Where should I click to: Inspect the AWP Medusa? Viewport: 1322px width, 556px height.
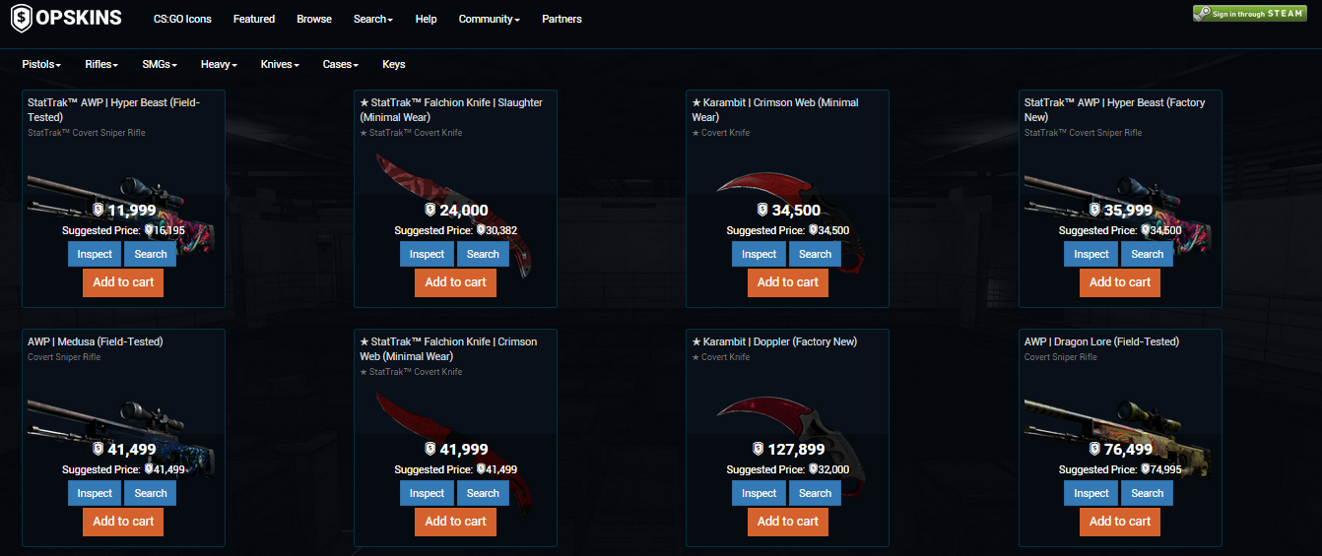tap(95, 493)
